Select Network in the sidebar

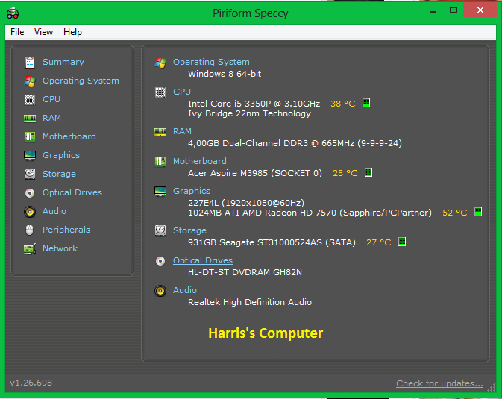(60, 248)
